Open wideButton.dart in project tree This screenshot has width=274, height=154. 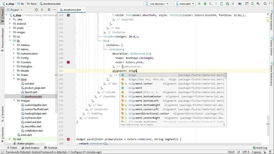pyautogui.click(x=33, y=130)
